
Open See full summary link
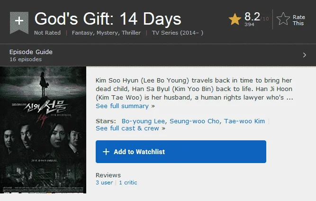[x=125, y=106]
